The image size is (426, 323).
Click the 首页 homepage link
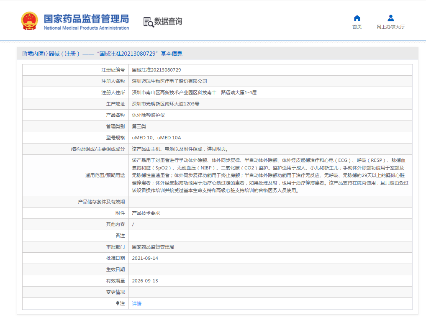[x=357, y=26]
